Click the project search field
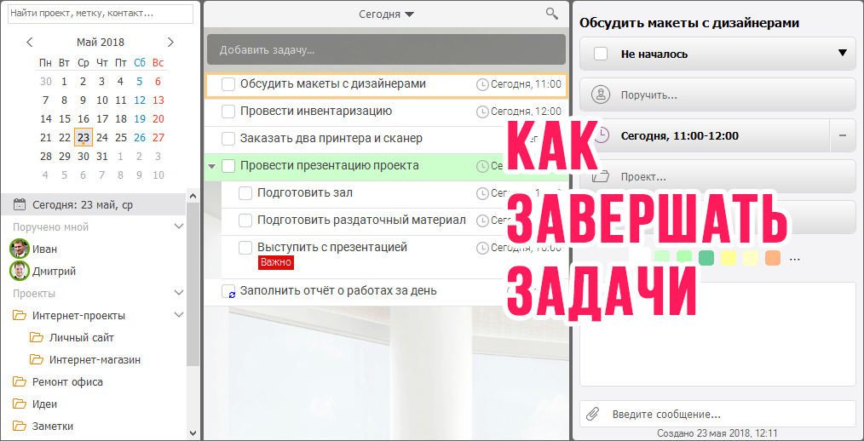 coord(101,14)
